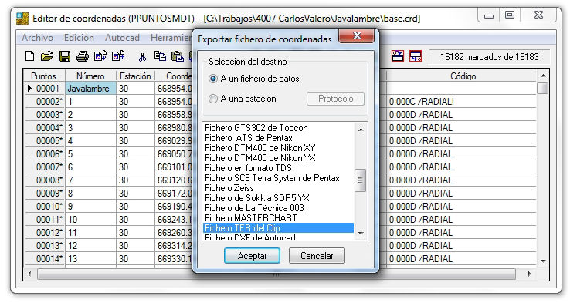570x303 pixels.
Task: Click the 'Puntos' column header
Action: (x=43, y=76)
